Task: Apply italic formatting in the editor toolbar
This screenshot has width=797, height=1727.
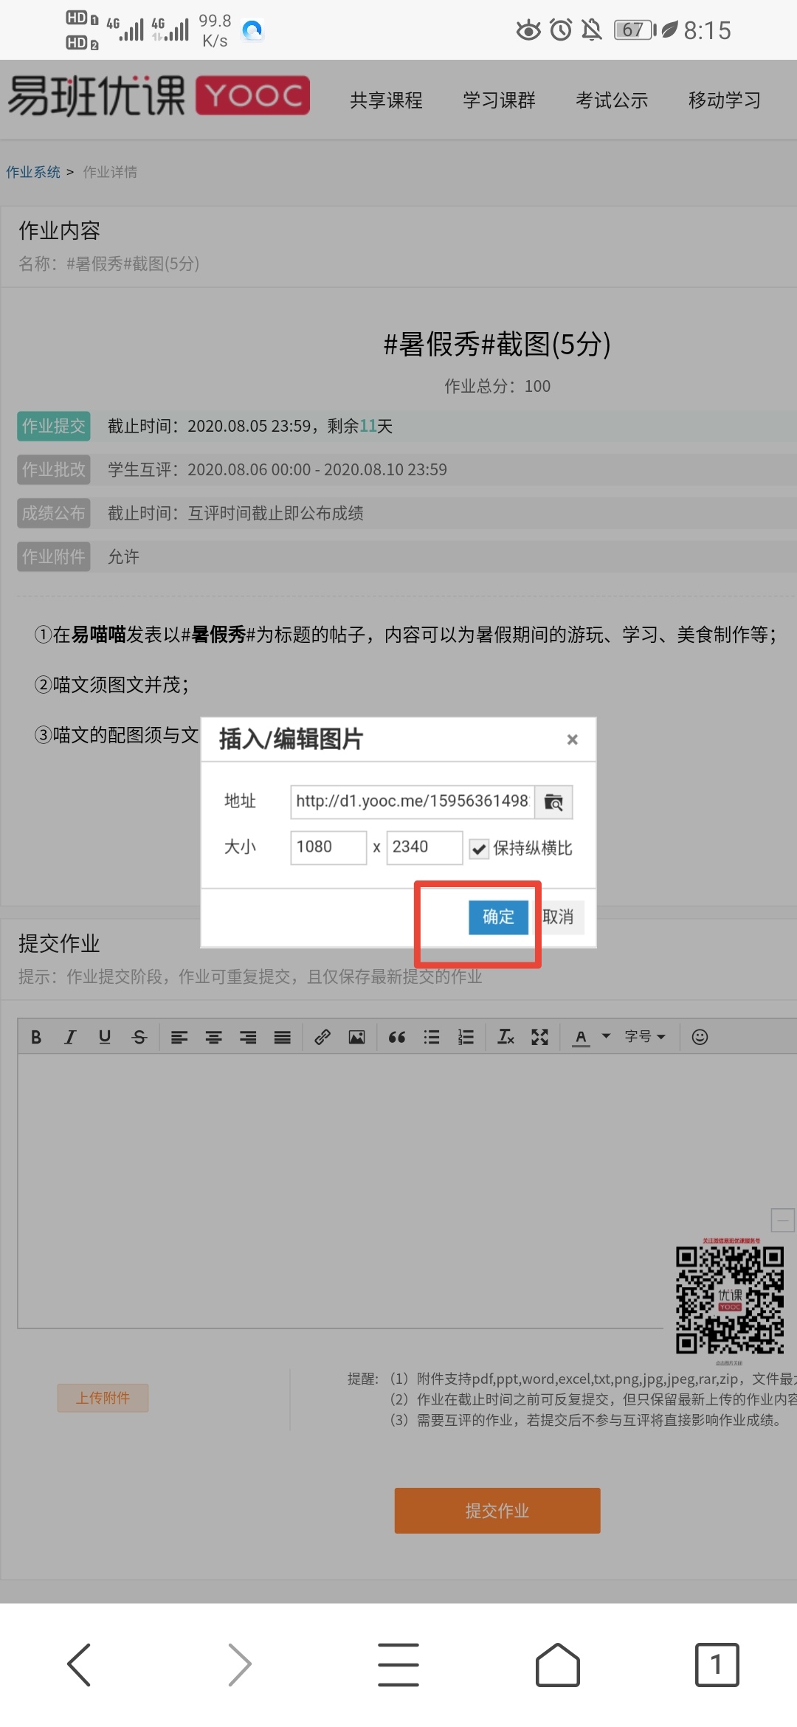Action: pos(70,1037)
